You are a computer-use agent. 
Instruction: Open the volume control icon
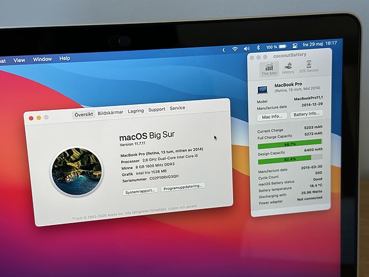pyautogui.click(x=246, y=49)
